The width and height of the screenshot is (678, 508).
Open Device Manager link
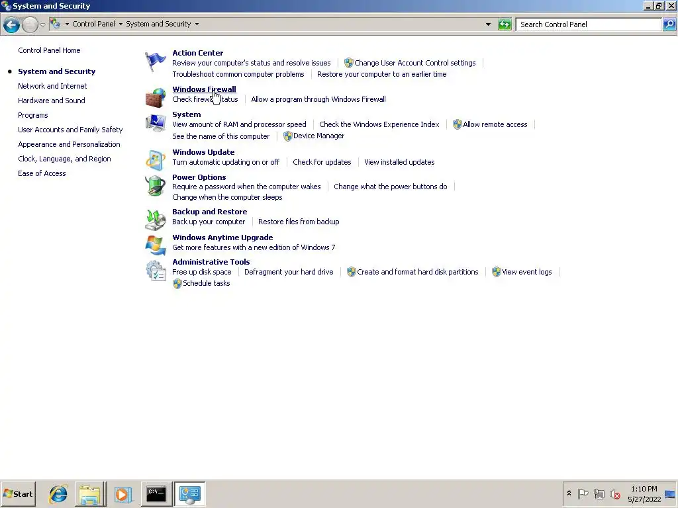318,136
